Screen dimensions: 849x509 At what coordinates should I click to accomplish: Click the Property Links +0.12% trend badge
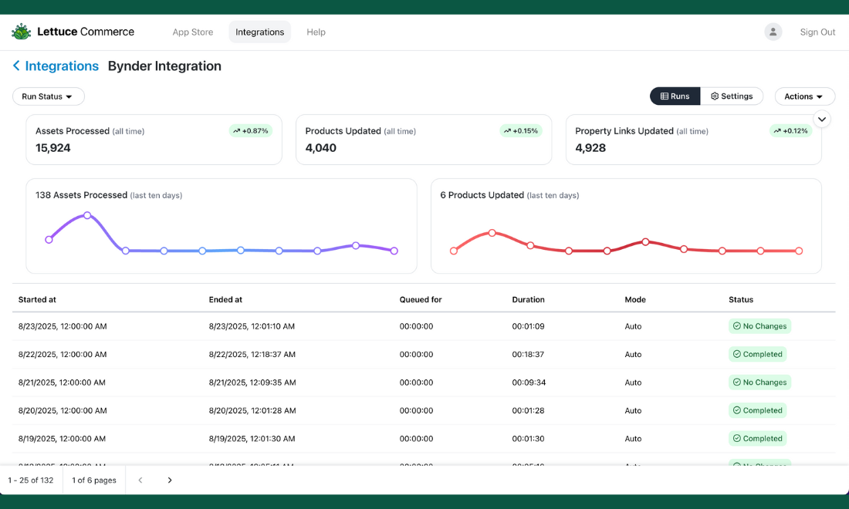pyautogui.click(x=790, y=131)
